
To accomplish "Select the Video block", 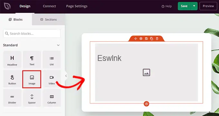I will coord(52,79).
